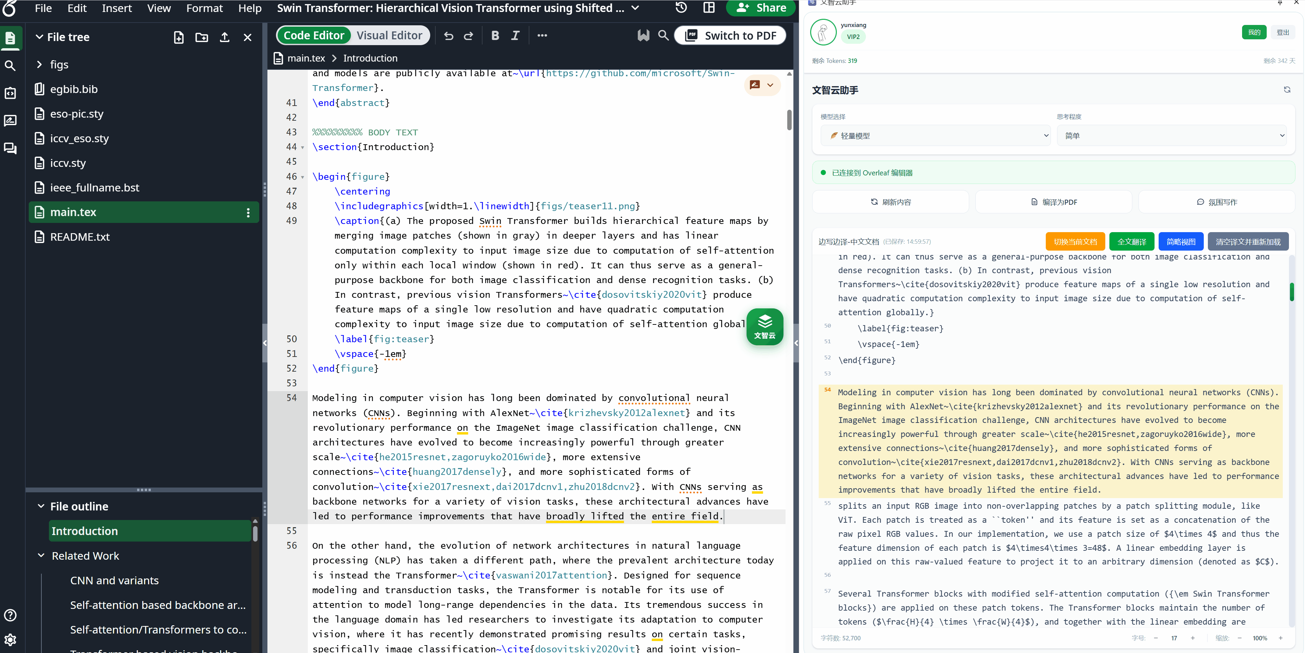Open the history clock icon in top bar
This screenshot has width=1305, height=653.
click(x=681, y=8)
